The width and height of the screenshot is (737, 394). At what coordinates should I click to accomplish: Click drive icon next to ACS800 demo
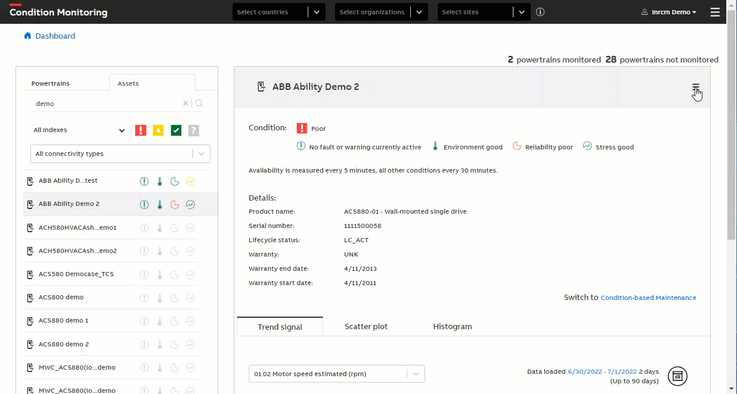click(30, 298)
